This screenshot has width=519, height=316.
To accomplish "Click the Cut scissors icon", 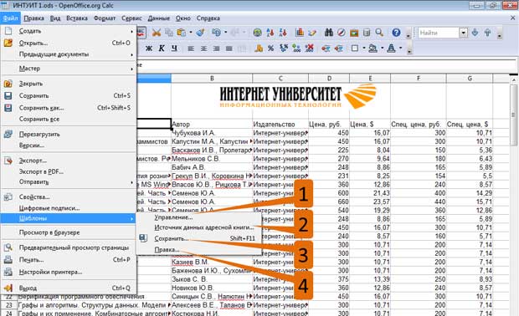I will [x=157, y=33].
